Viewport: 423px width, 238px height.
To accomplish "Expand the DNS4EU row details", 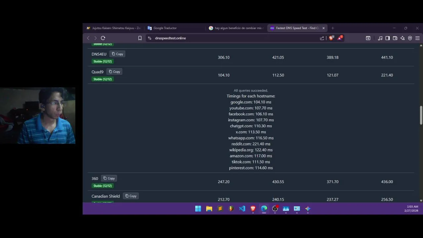I will click(x=251, y=58).
